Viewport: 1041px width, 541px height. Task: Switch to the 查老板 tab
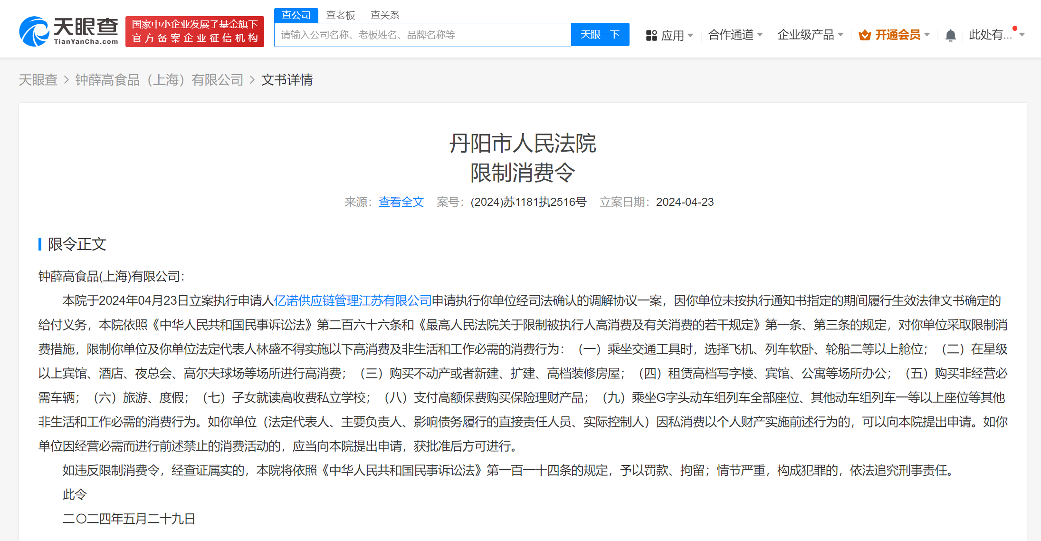coord(340,15)
